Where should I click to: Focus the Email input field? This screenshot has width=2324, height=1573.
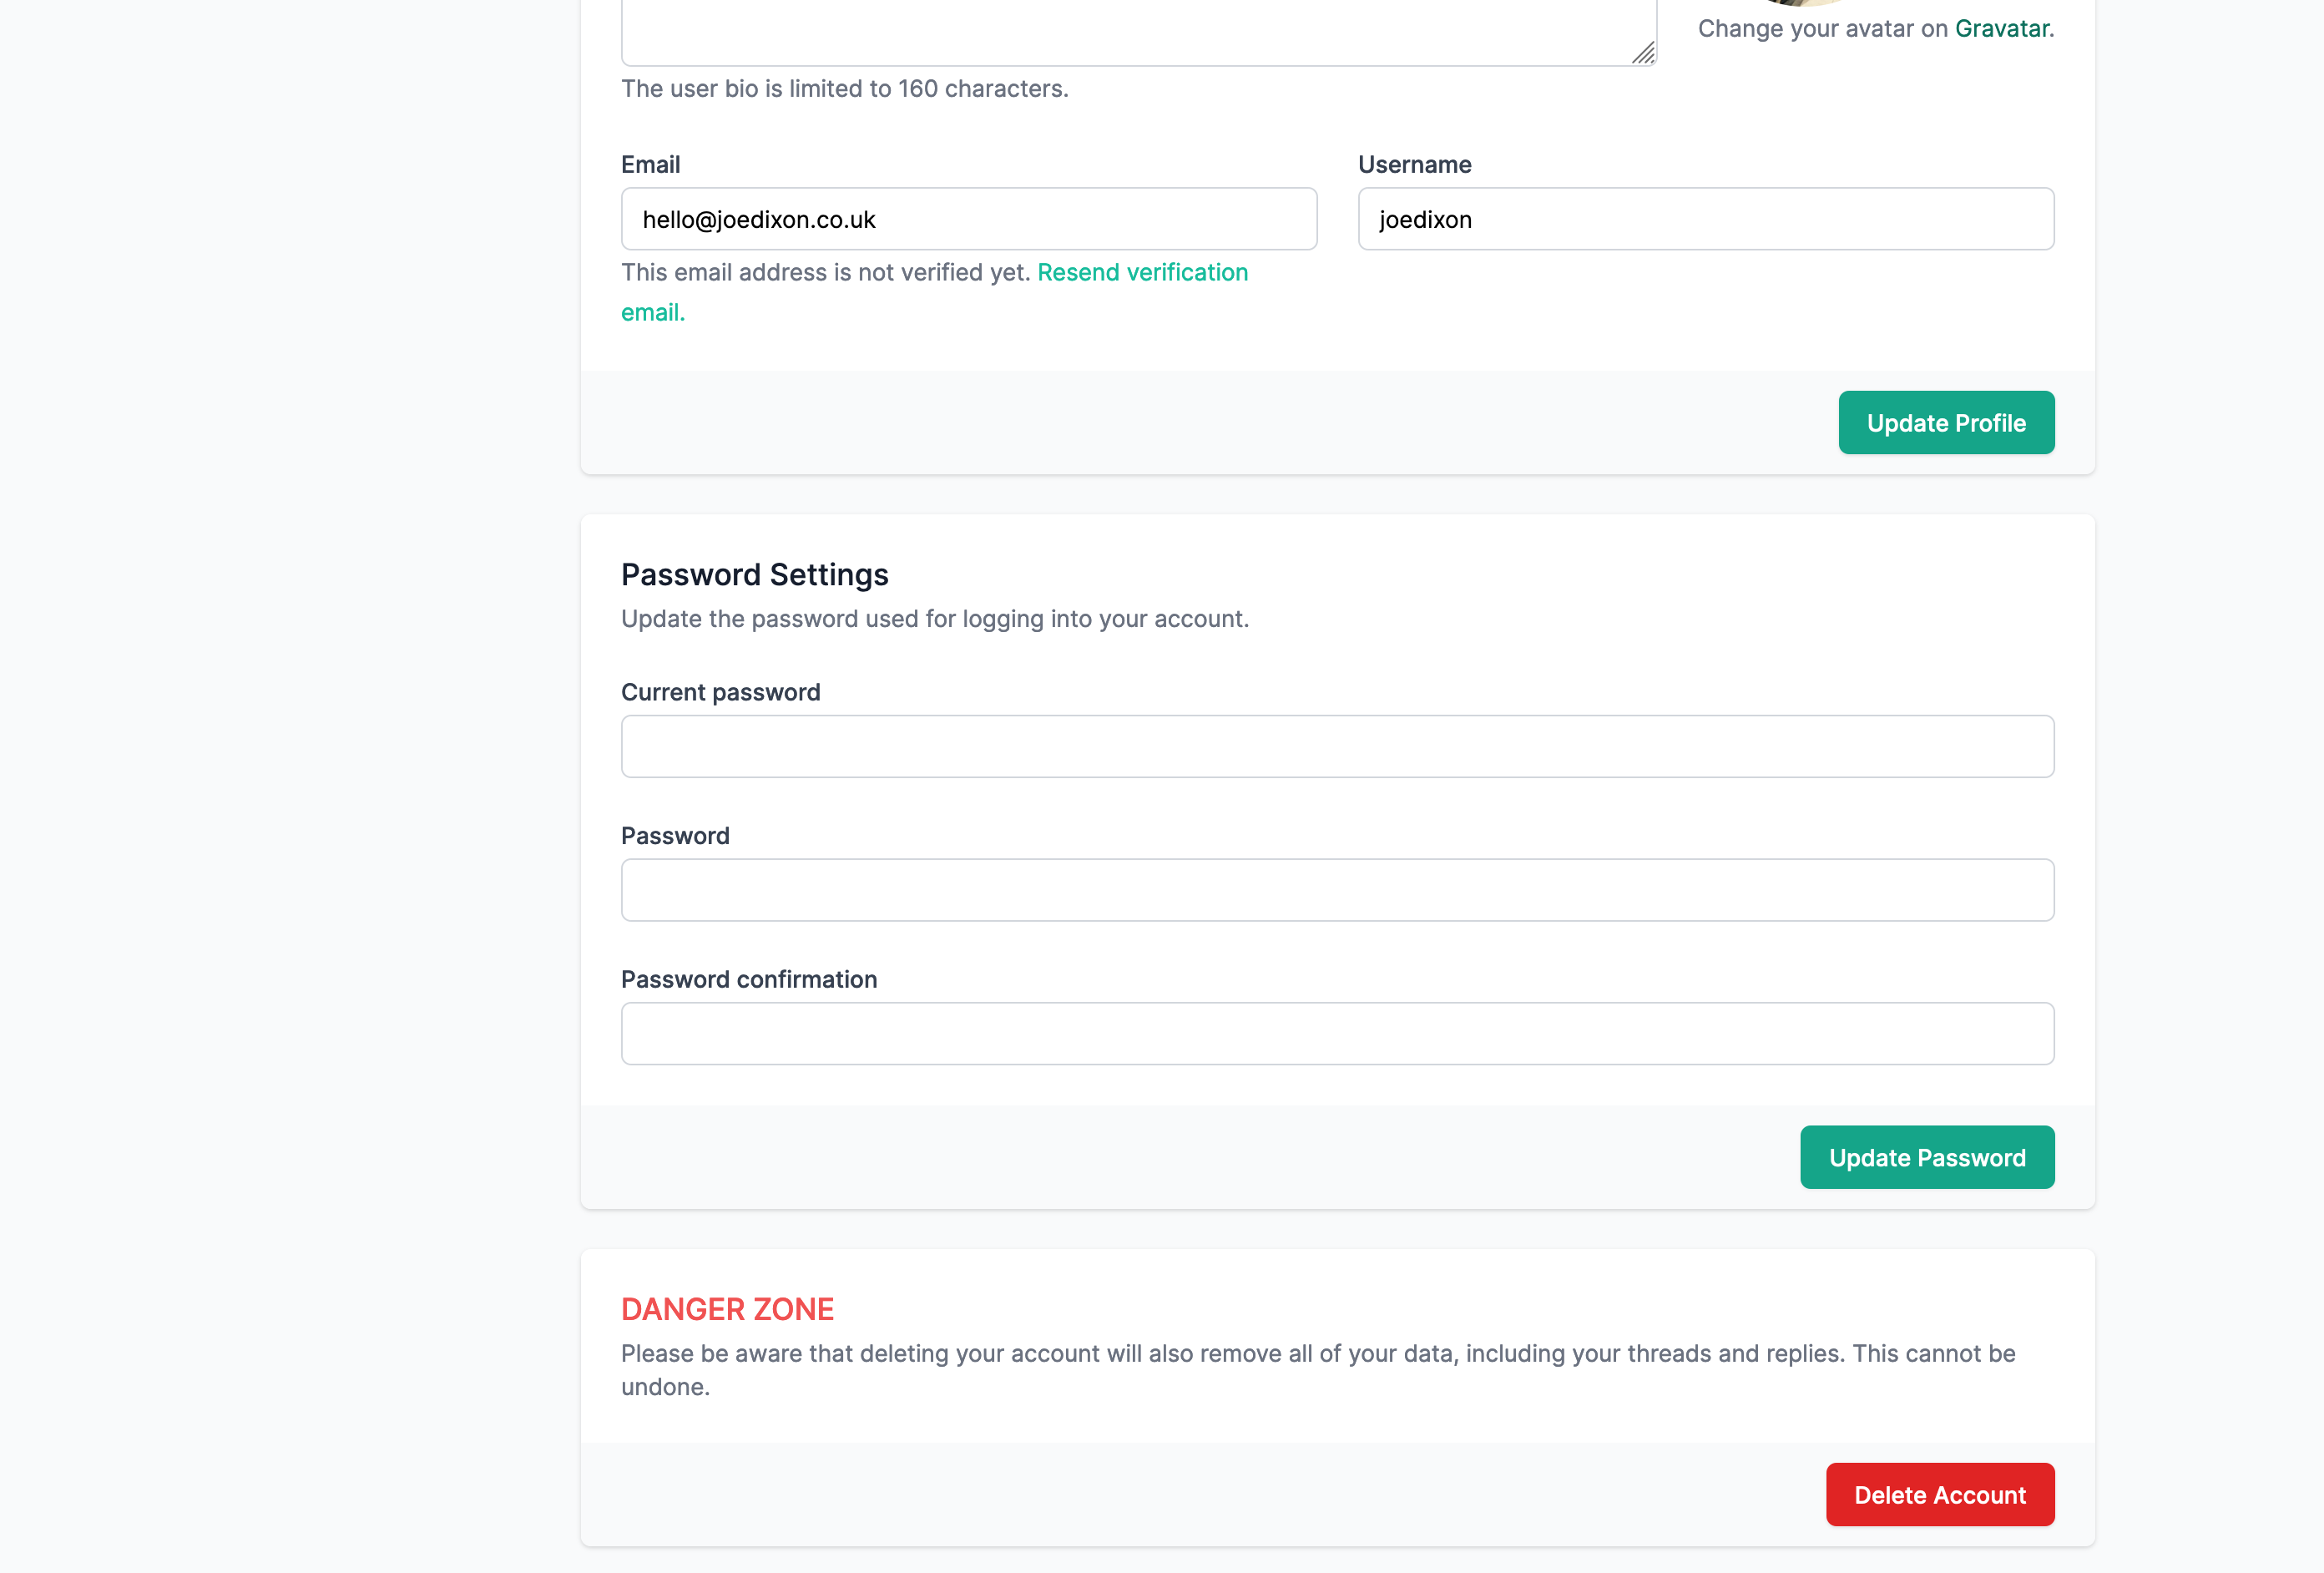(x=968, y=219)
